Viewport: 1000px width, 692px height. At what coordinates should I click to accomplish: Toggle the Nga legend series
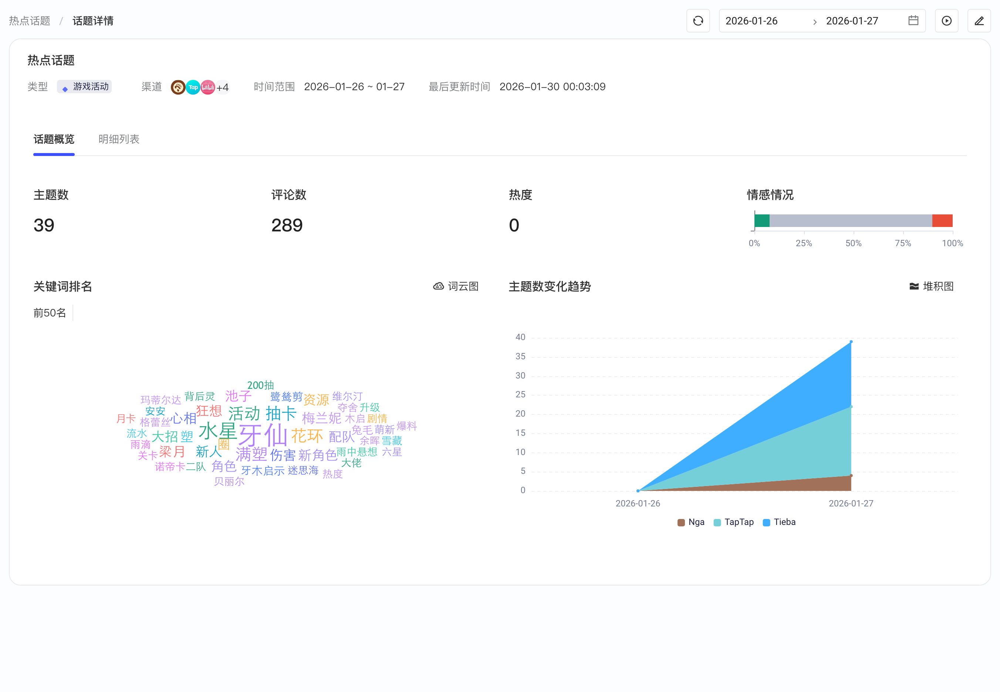pyautogui.click(x=691, y=522)
